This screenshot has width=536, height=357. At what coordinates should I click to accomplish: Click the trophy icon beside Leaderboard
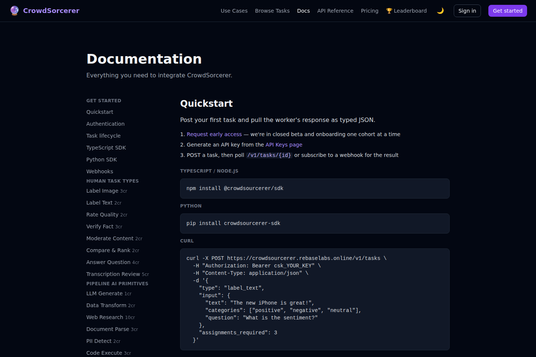tap(389, 11)
